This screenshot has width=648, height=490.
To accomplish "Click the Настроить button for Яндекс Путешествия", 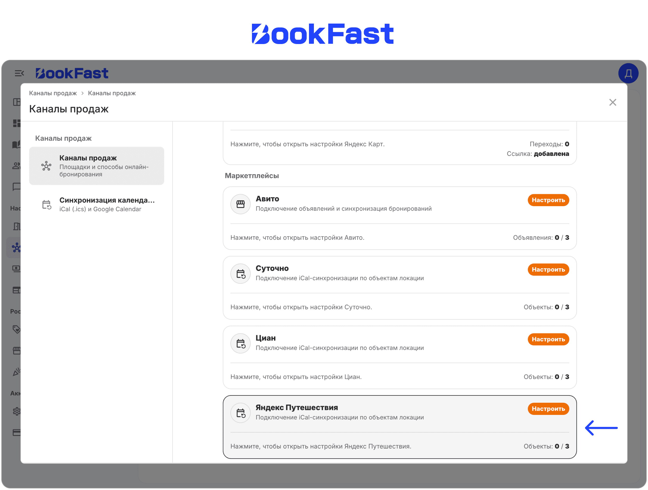I will point(548,408).
